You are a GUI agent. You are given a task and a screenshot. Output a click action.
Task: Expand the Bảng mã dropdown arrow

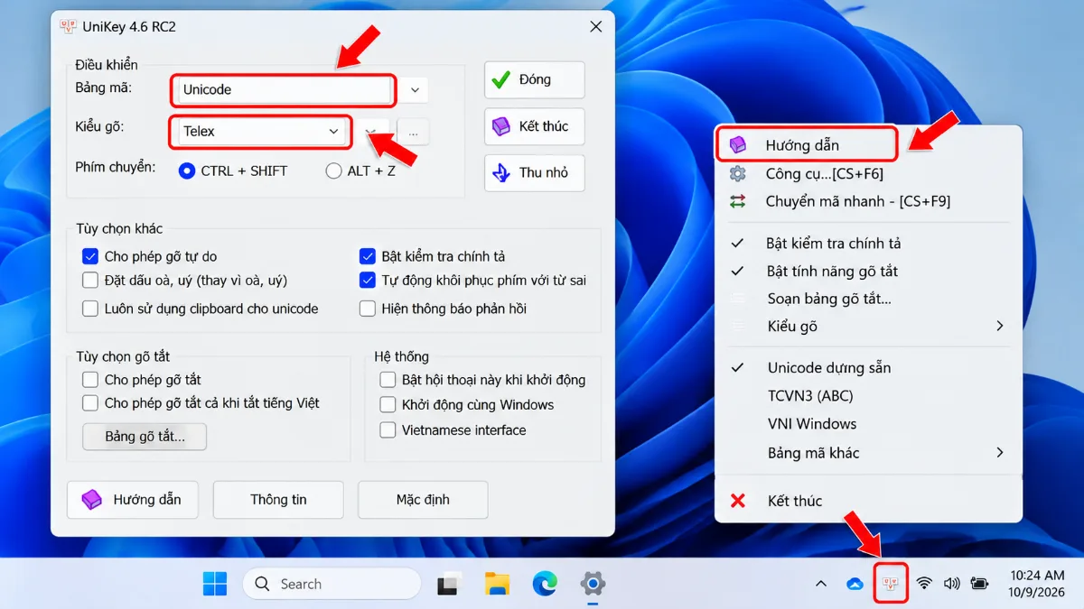415,90
